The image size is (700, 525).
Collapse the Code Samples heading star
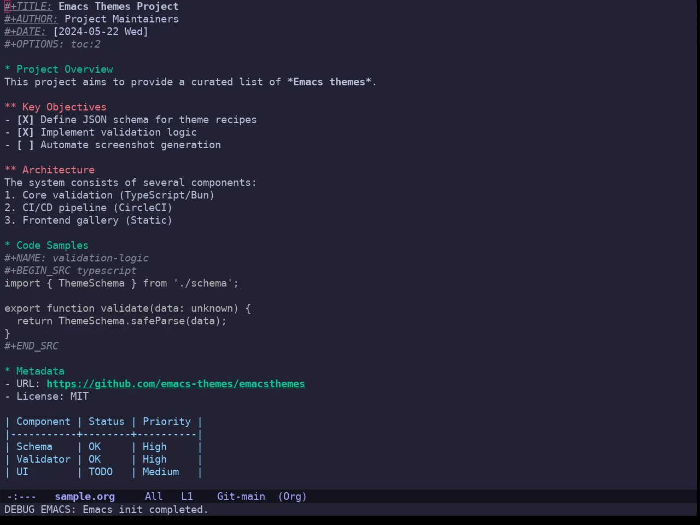click(8, 246)
